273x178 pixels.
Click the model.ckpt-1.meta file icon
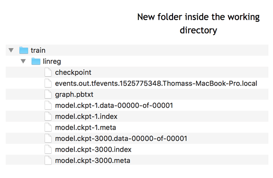[x=49, y=128]
